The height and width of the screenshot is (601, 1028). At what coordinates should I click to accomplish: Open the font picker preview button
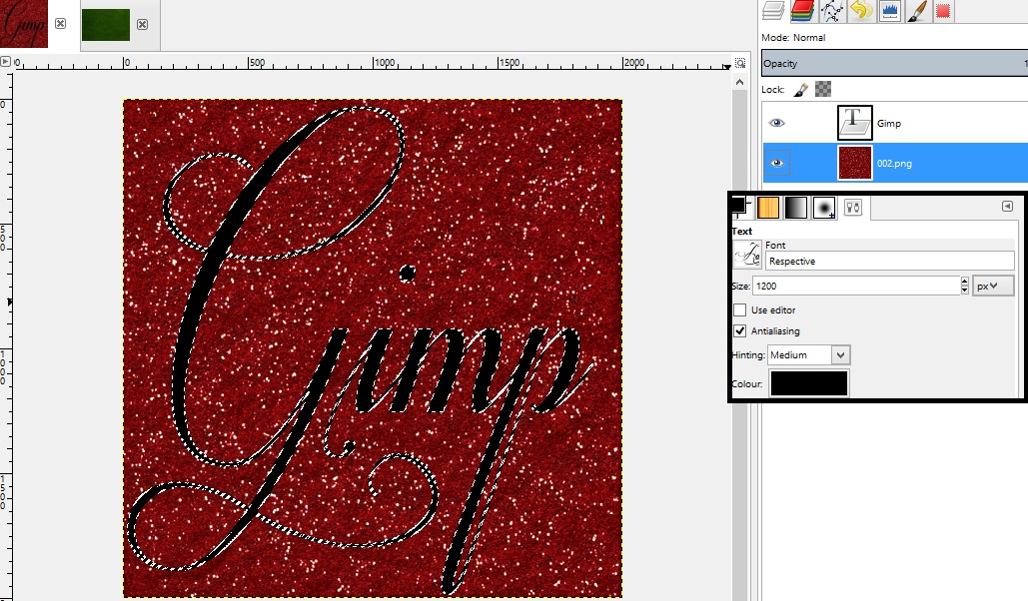(747, 255)
